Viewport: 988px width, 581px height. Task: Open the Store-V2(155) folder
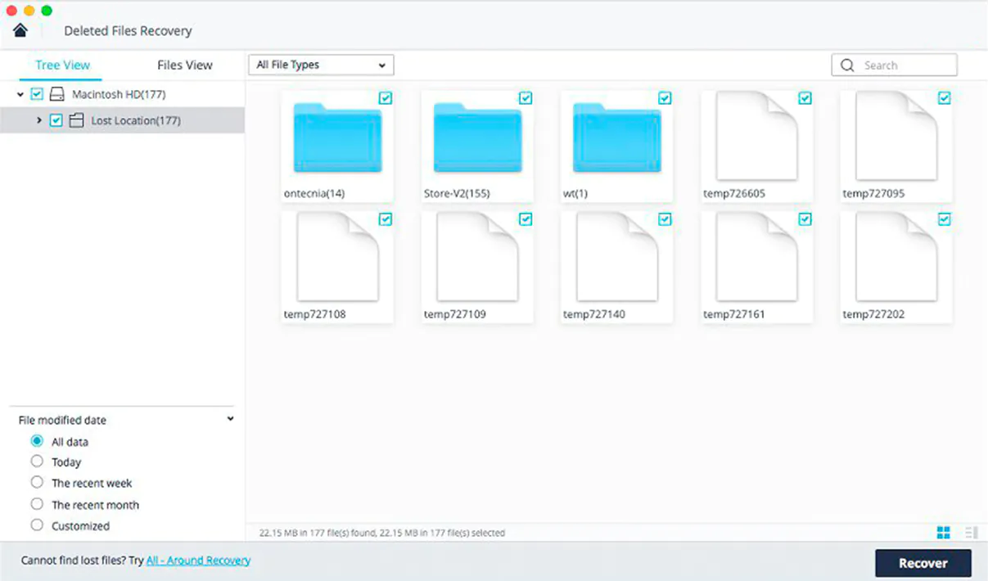point(476,139)
